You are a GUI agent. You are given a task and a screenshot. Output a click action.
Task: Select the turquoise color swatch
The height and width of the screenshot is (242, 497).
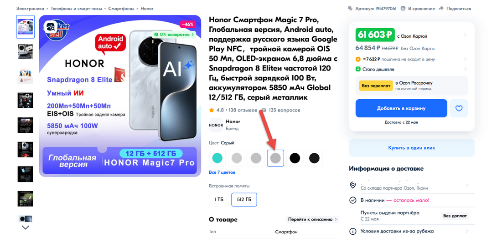217,158
